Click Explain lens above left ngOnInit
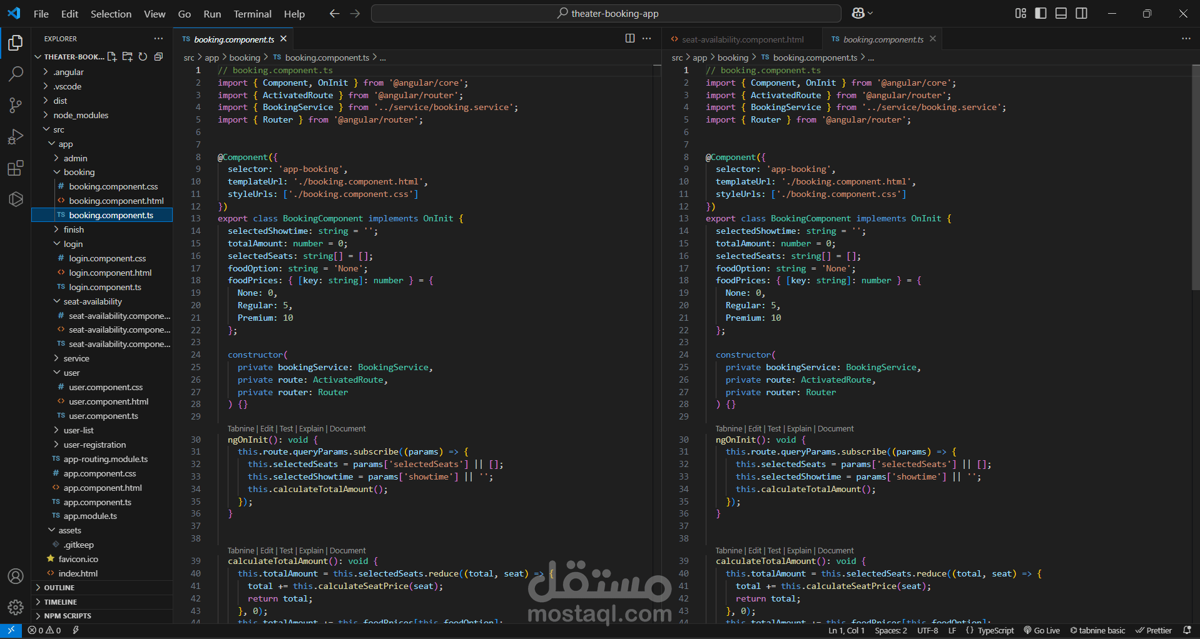1200x639 pixels. pyautogui.click(x=311, y=429)
